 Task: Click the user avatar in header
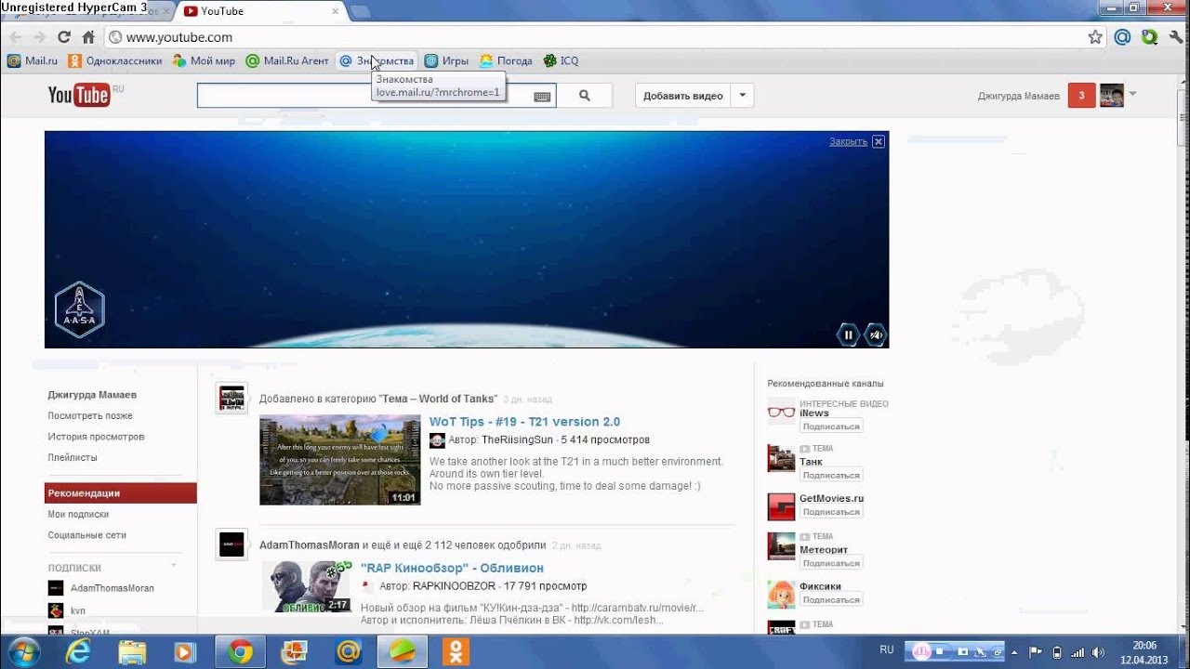[1112, 96]
